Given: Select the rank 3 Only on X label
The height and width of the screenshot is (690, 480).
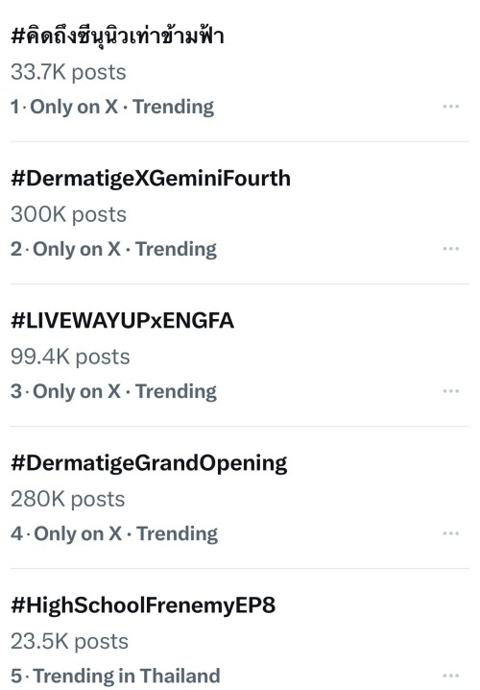Looking at the screenshot, I should (77, 391).
